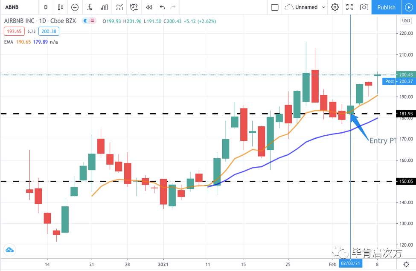Image resolution: width=416 pixels, height=271 pixels.
Task: Open time axis settings gear at bottom right
Action: click(406, 264)
